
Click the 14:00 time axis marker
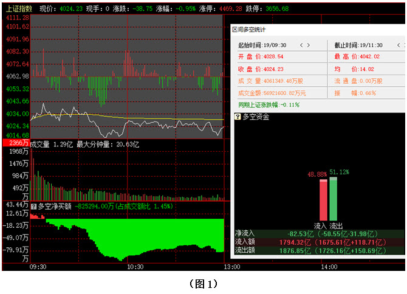click(x=329, y=267)
